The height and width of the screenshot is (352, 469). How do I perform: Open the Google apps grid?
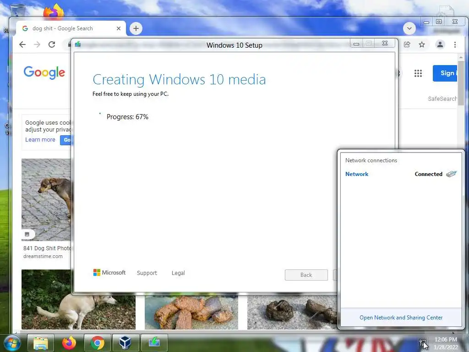(418, 73)
